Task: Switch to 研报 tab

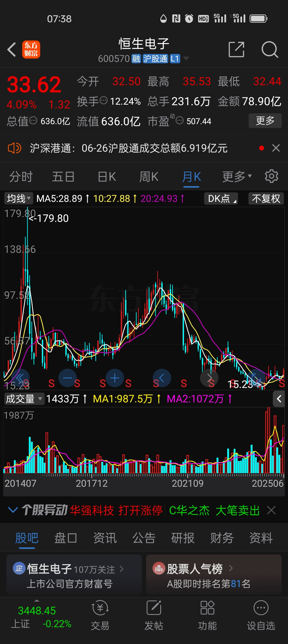Action: tap(183, 538)
